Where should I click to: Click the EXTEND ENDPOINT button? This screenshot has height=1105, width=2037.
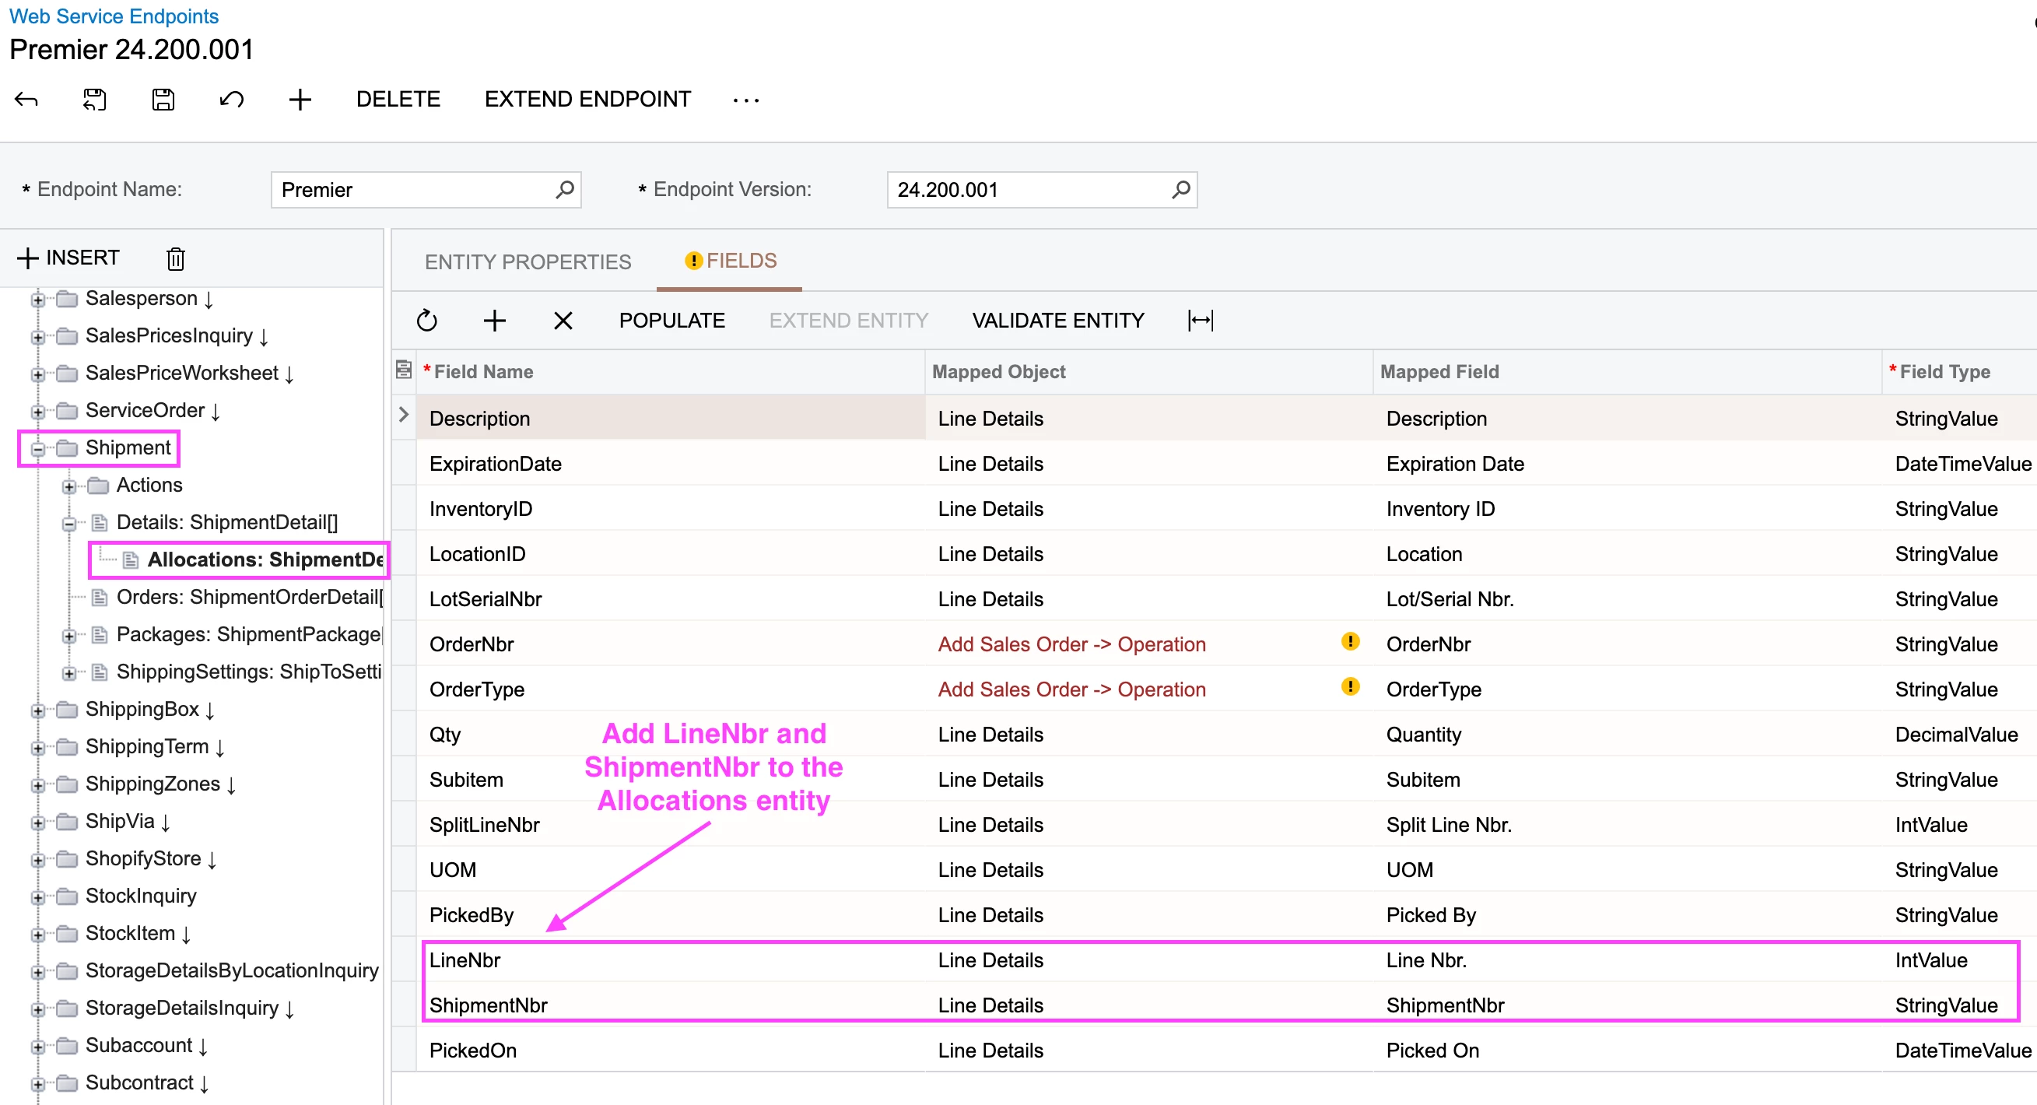(x=587, y=100)
